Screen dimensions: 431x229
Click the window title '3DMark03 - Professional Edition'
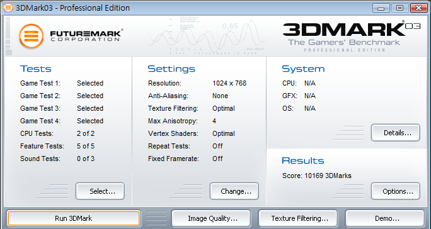point(73,8)
